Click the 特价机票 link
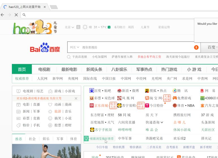 click(x=119, y=147)
